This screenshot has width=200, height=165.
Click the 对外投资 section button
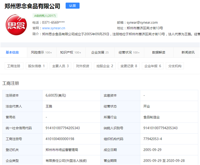pos(83,66)
